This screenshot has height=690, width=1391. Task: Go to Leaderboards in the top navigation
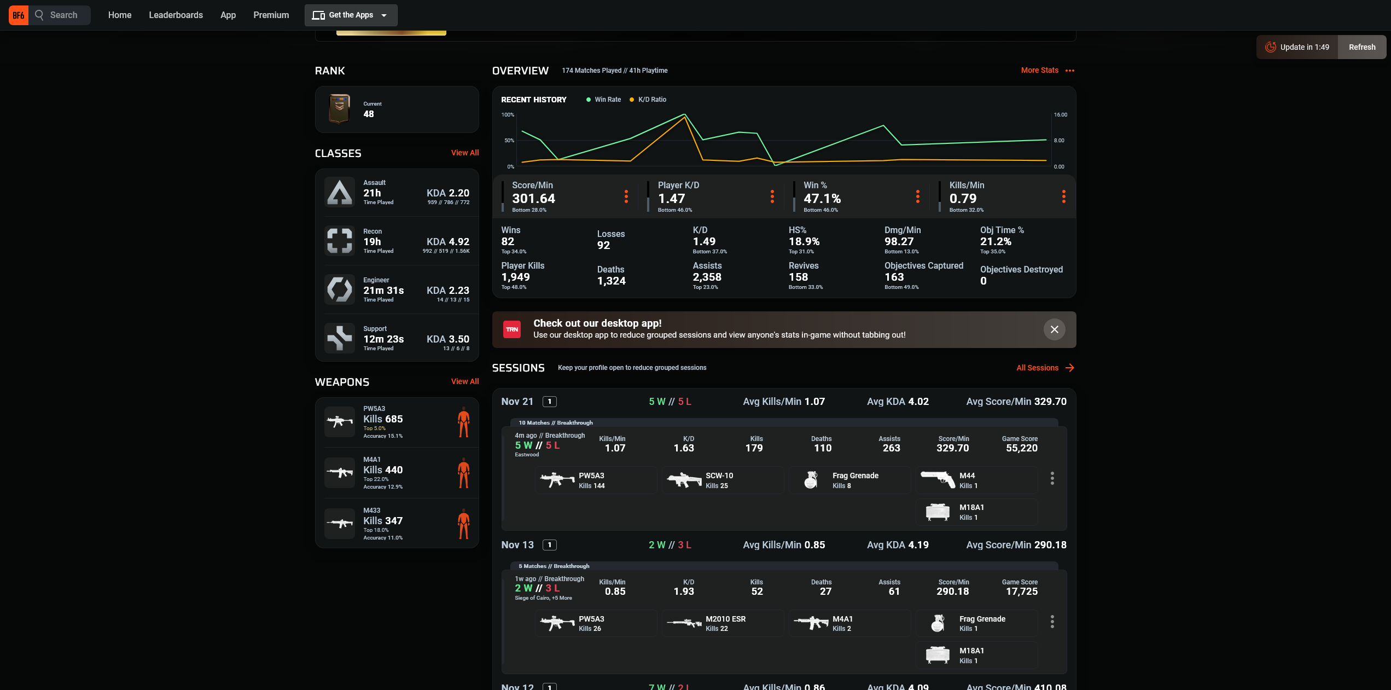(176, 15)
